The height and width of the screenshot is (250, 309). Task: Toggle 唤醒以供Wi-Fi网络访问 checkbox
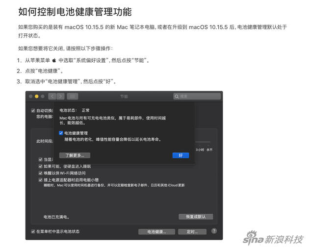click(40, 173)
